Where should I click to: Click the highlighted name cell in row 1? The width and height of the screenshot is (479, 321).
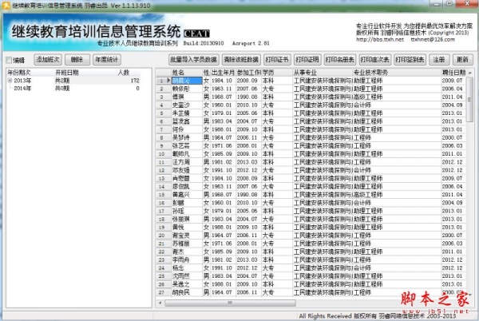187,81
